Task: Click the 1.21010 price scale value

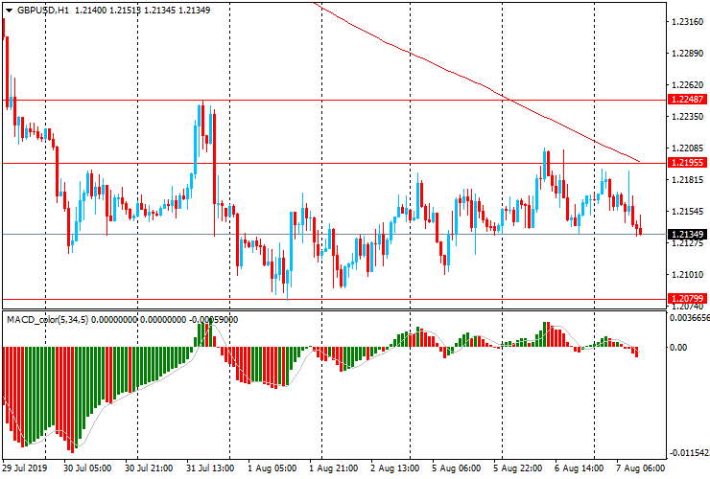Action: 688,275
